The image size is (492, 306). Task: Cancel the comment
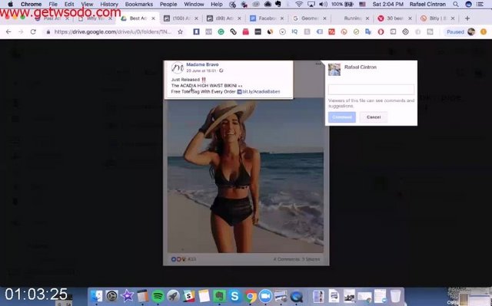coord(374,117)
